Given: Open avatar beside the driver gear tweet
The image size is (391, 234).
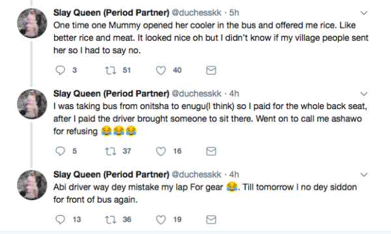Looking at the screenshot, I should point(32,185).
